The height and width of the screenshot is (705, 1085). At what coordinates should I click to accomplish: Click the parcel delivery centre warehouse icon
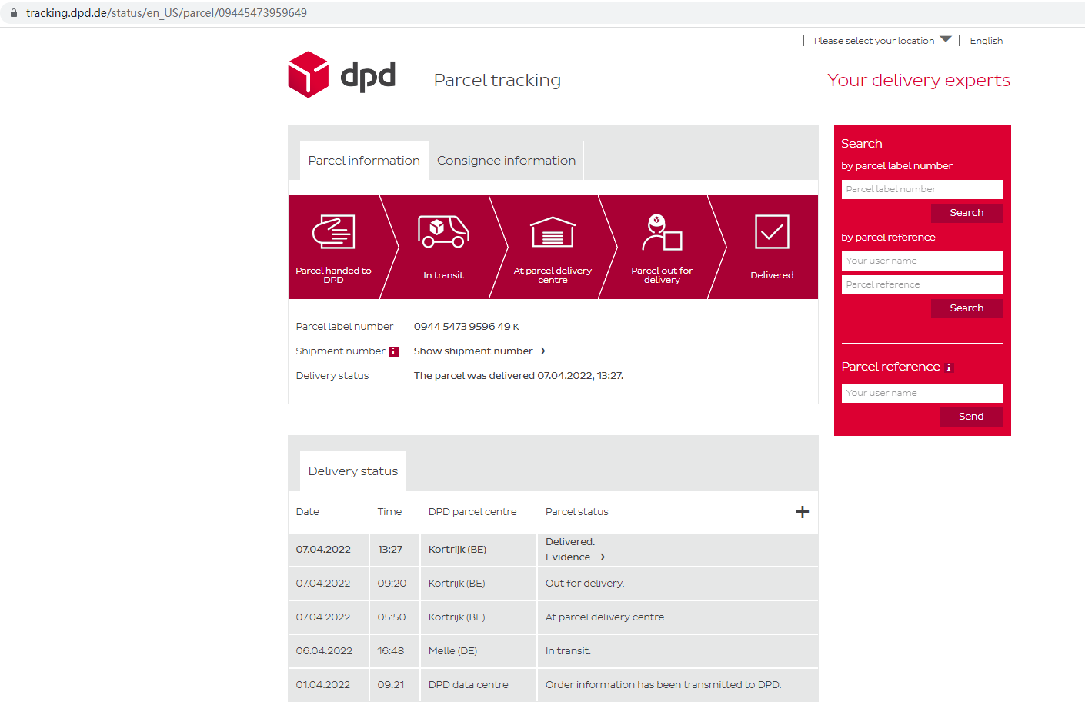coord(553,231)
